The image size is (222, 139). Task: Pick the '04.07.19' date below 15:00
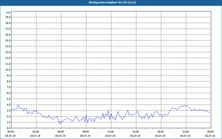tap(135, 136)
